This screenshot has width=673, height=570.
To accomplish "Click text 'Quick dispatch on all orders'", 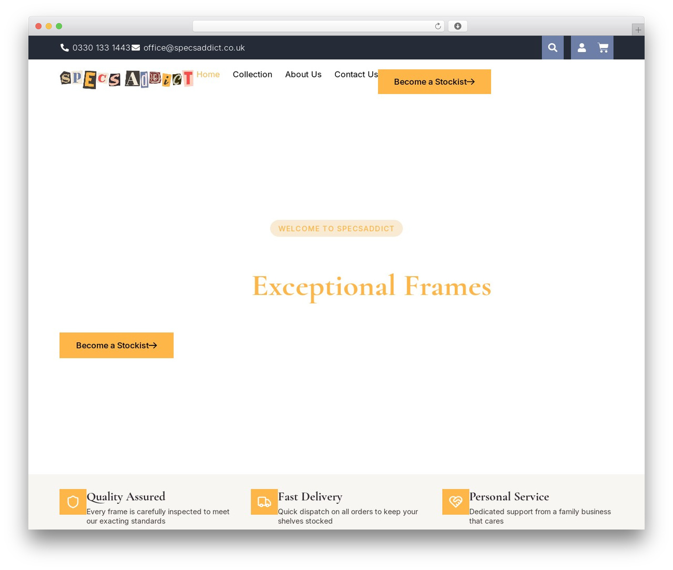I will (x=326, y=512).
